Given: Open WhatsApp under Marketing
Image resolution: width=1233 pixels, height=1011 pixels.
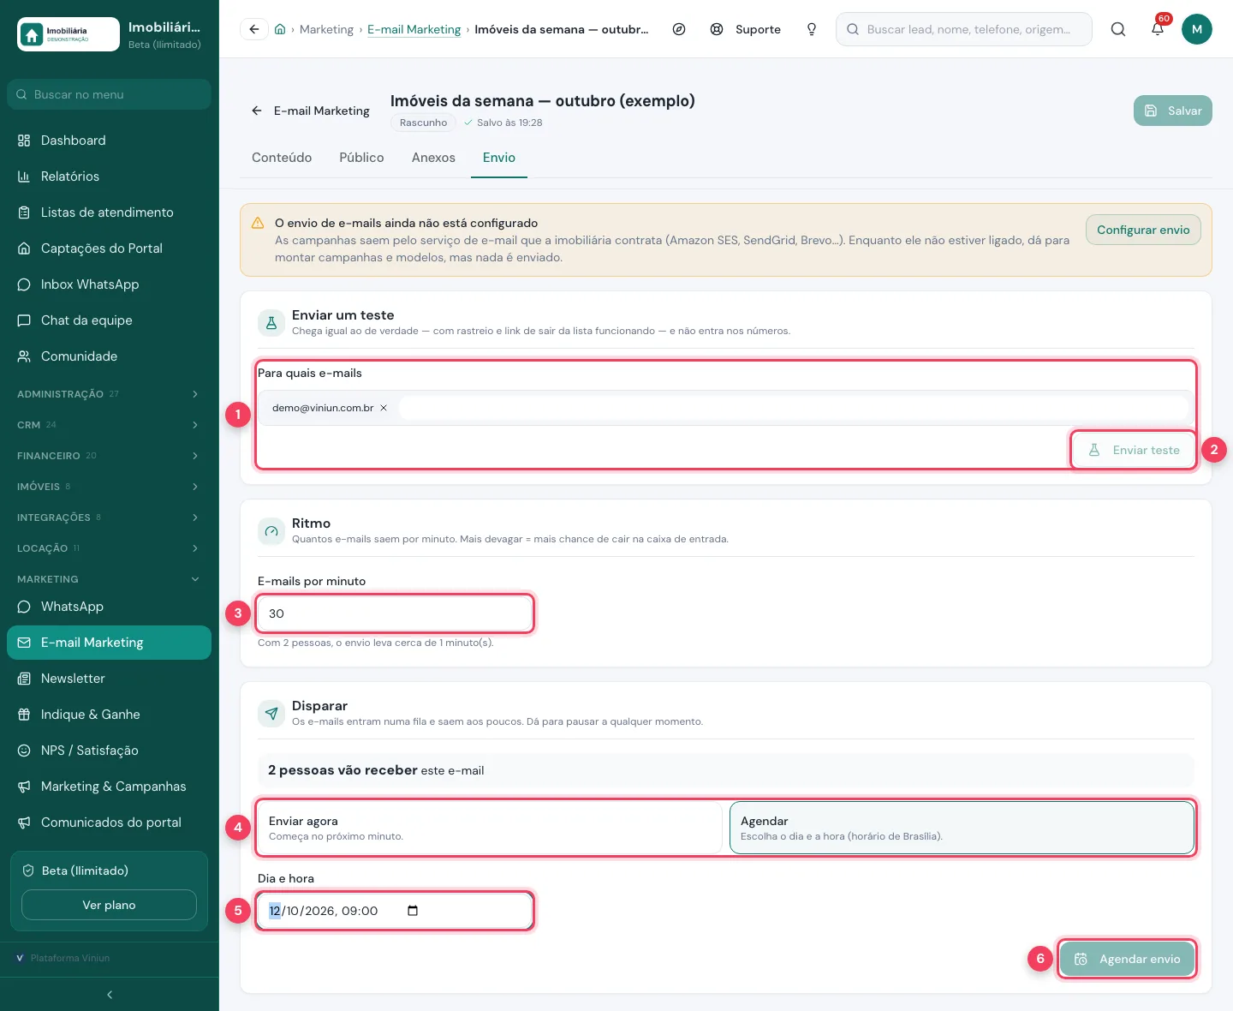Looking at the screenshot, I should pos(109,607).
